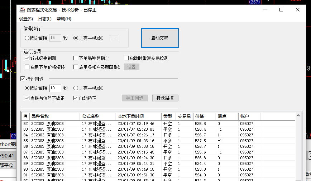Select order row 83 at 02:23:01
The image size is (311, 181).
coord(158,129)
